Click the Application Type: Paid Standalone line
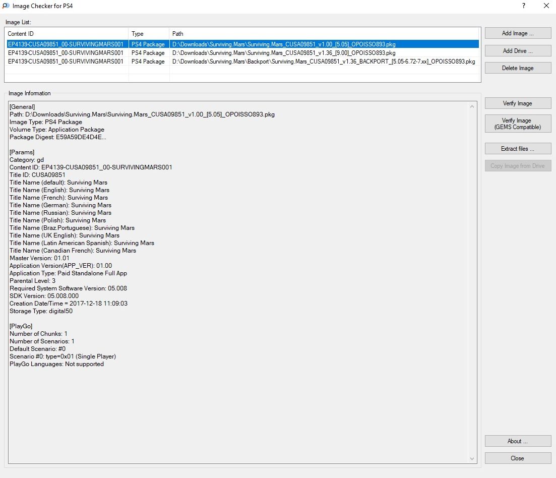This screenshot has height=478, width=556. point(68,273)
